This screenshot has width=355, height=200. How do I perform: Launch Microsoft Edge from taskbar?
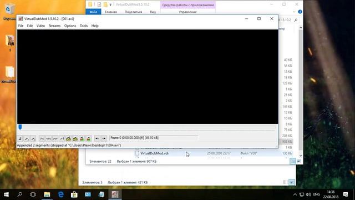coord(60,194)
